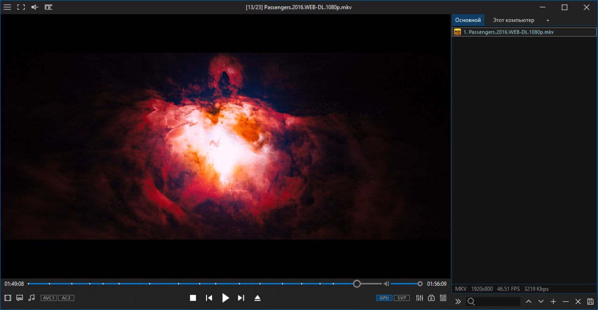
Task: Close the player window
Action: coord(586,7)
